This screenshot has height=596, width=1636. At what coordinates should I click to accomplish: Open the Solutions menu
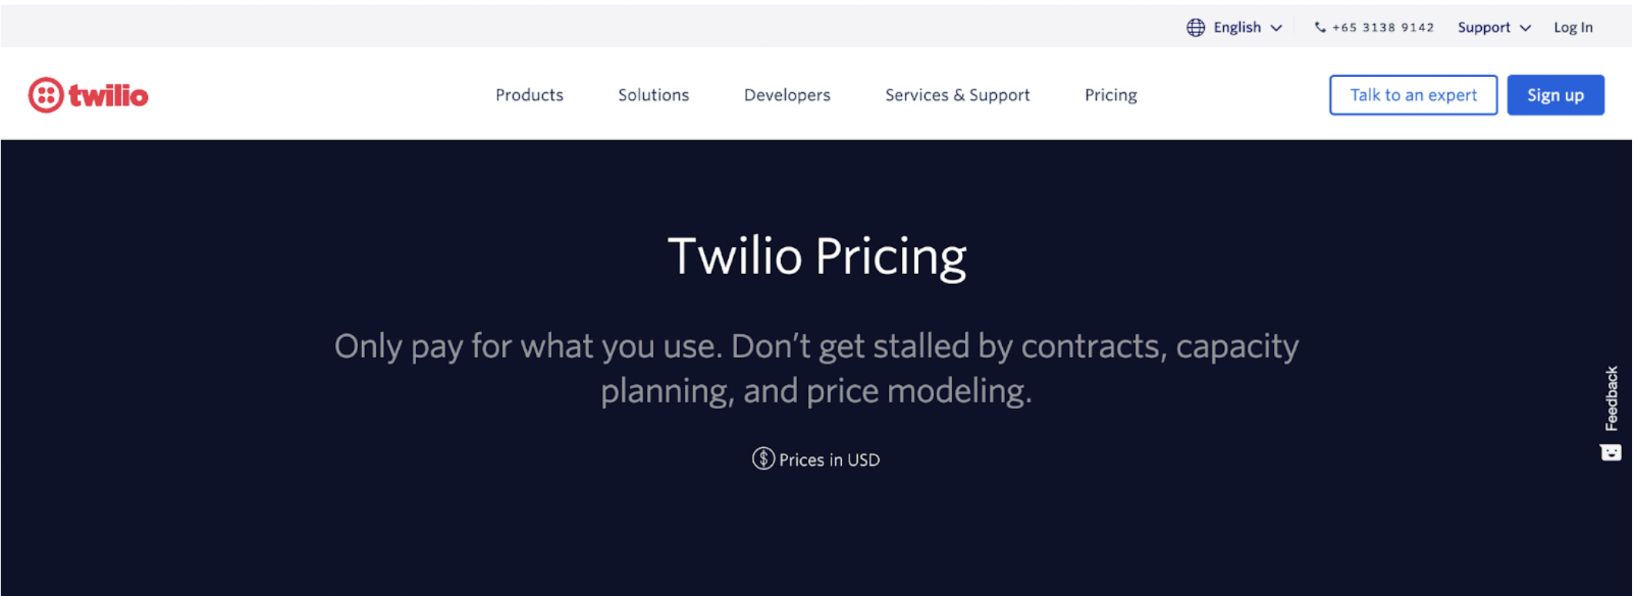pyautogui.click(x=653, y=95)
